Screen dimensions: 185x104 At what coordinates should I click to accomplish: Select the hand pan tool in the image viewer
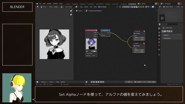[x=71, y=14]
